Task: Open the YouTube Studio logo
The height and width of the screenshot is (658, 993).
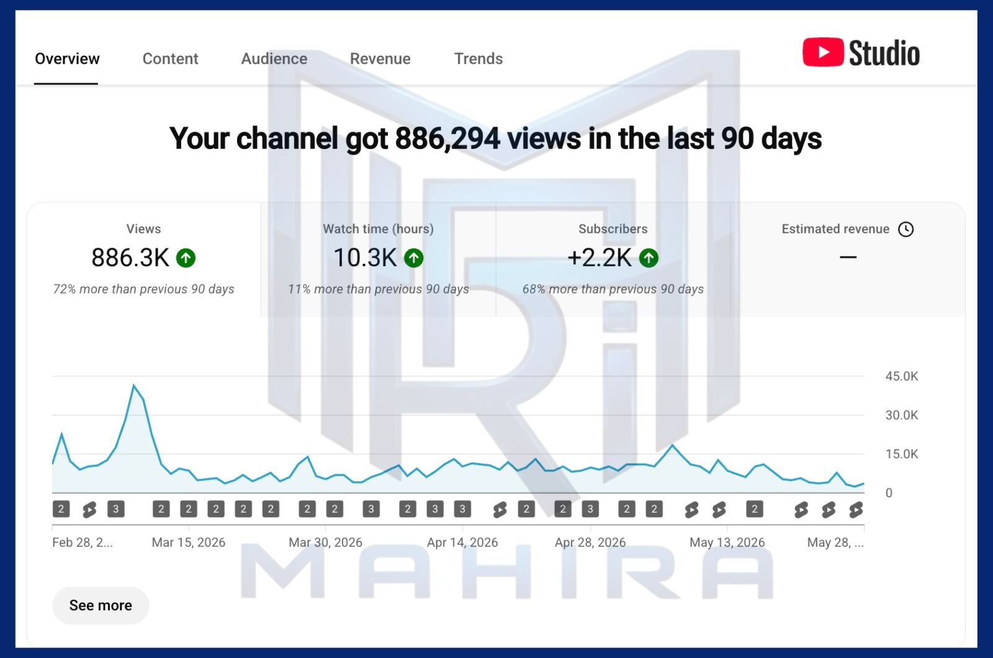Action: pyautogui.click(x=861, y=53)
